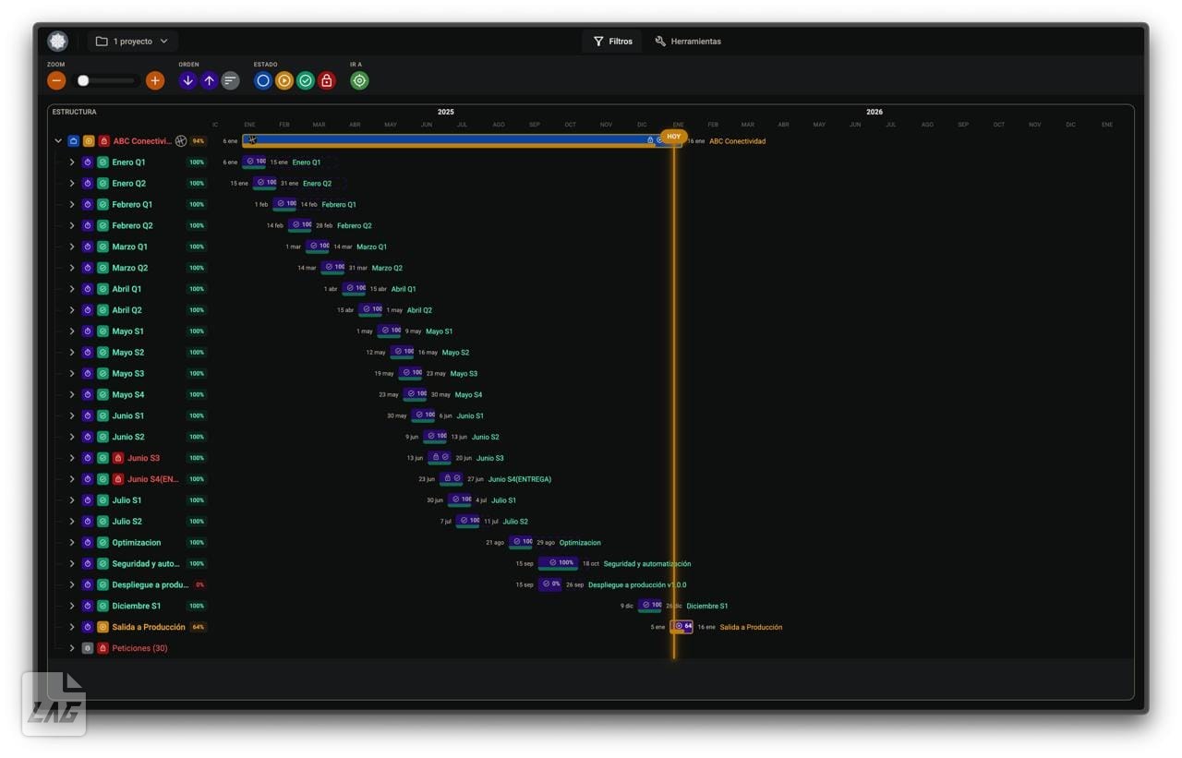Click the Despliegue a producción 0% Gantt bar
The image size is (1182, 758).
click(x=550, y=584)
